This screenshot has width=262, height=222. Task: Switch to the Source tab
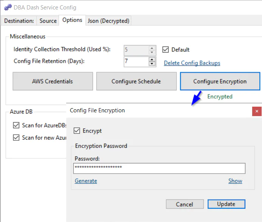click(x=48, y=21)
